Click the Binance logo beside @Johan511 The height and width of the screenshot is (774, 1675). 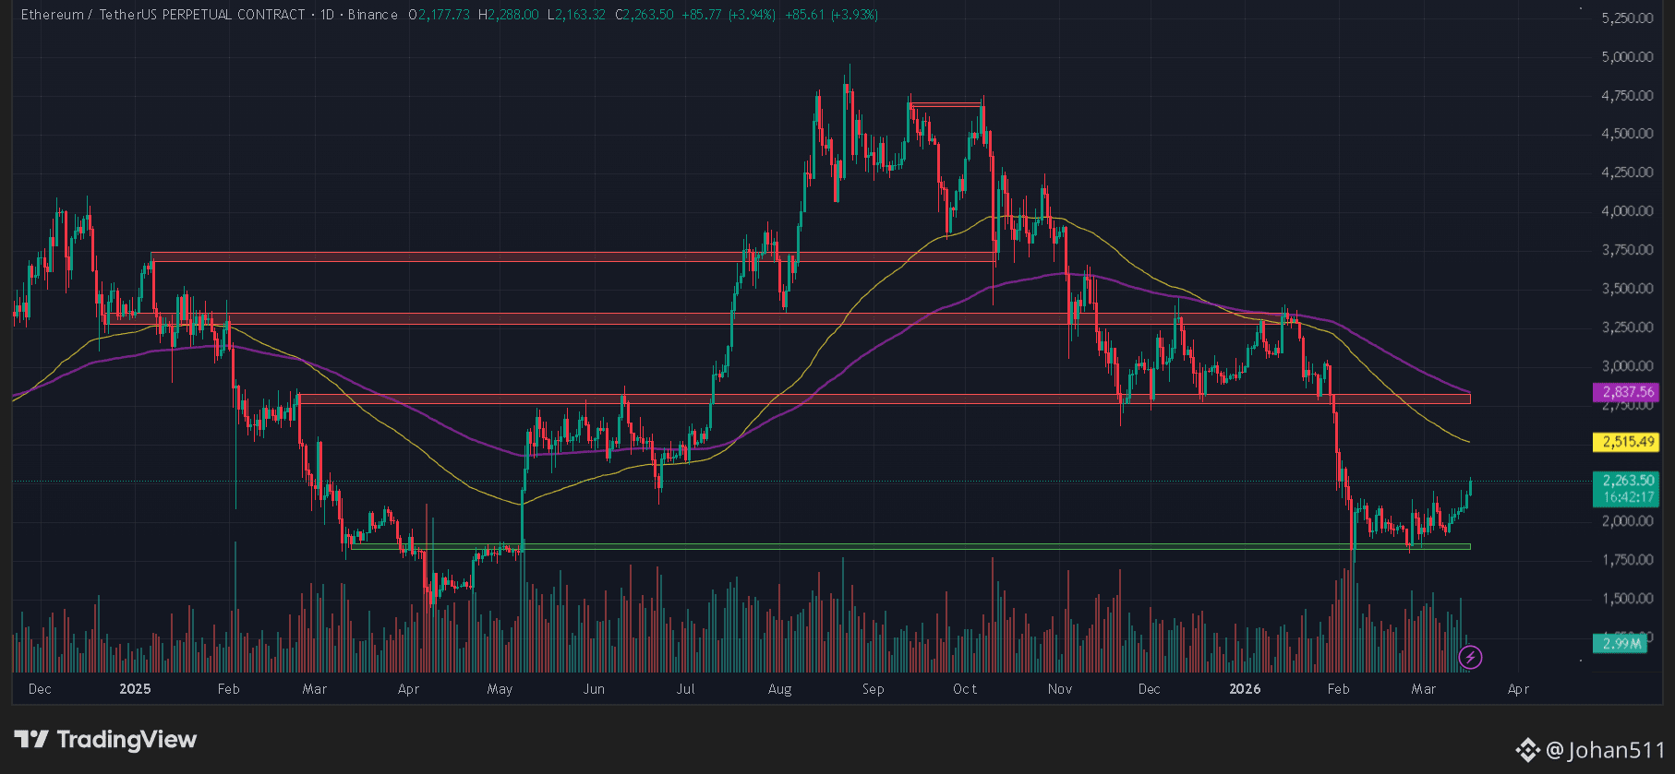pos(1528,750)
